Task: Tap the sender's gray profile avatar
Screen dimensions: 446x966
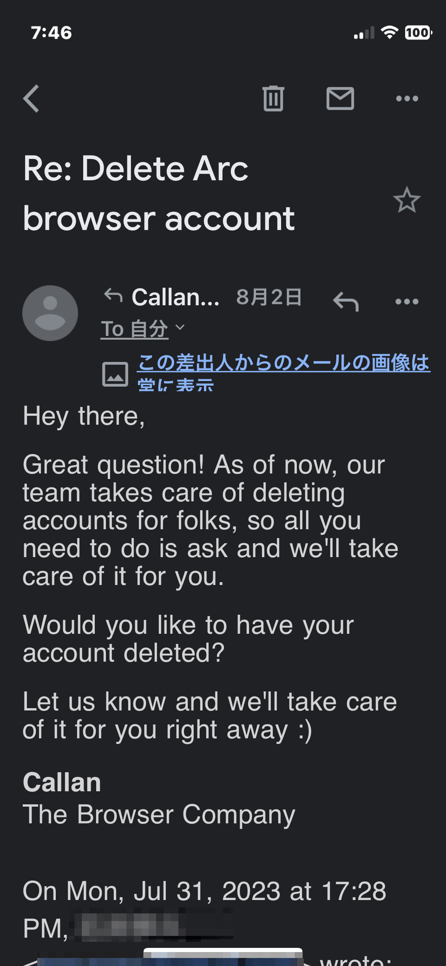Action: 50,313
